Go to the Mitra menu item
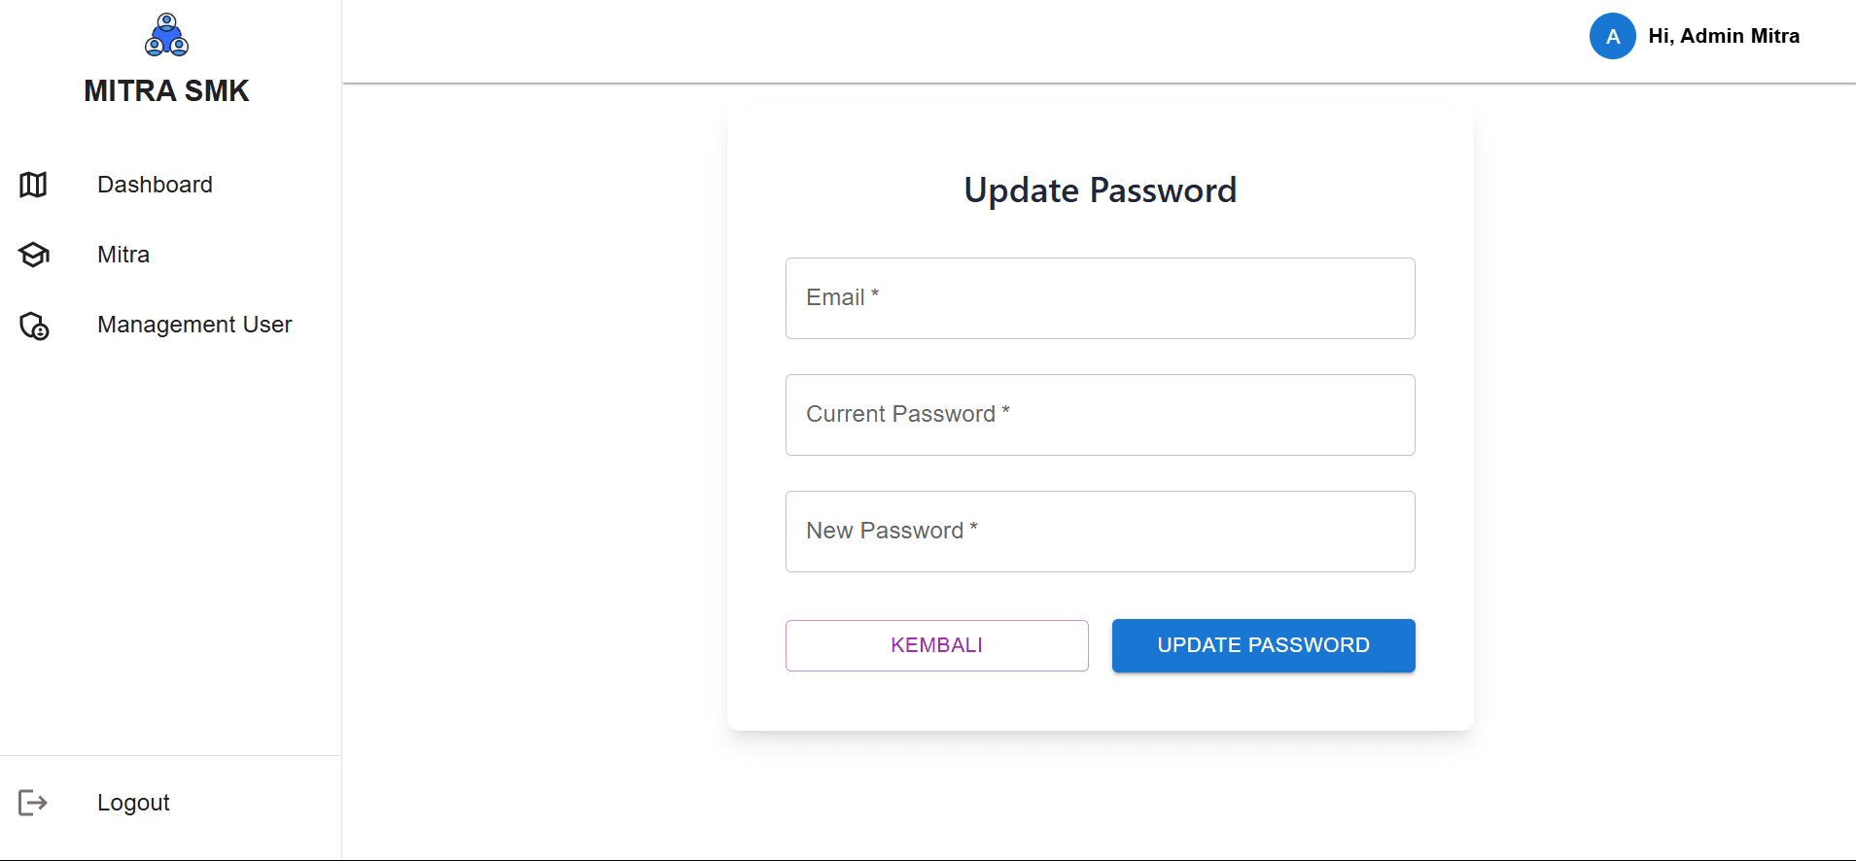 point(123,255)
